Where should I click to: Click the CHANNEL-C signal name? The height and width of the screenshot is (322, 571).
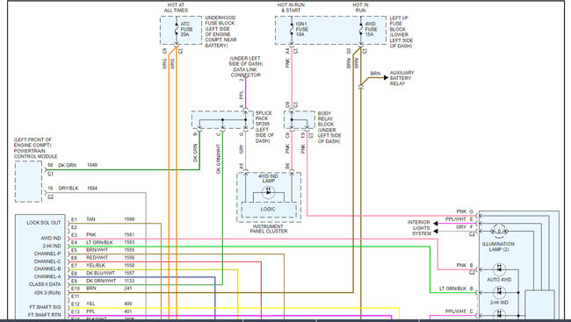pos(47,261)
